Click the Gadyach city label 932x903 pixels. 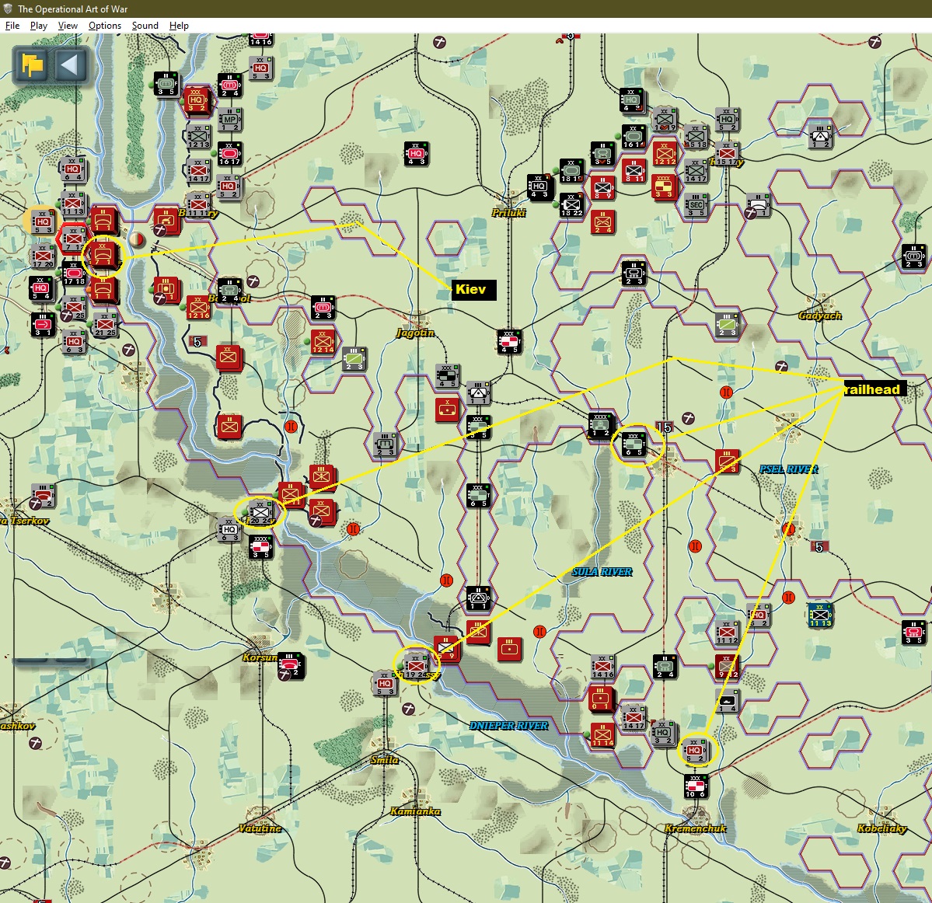click(x=819, y=316)
